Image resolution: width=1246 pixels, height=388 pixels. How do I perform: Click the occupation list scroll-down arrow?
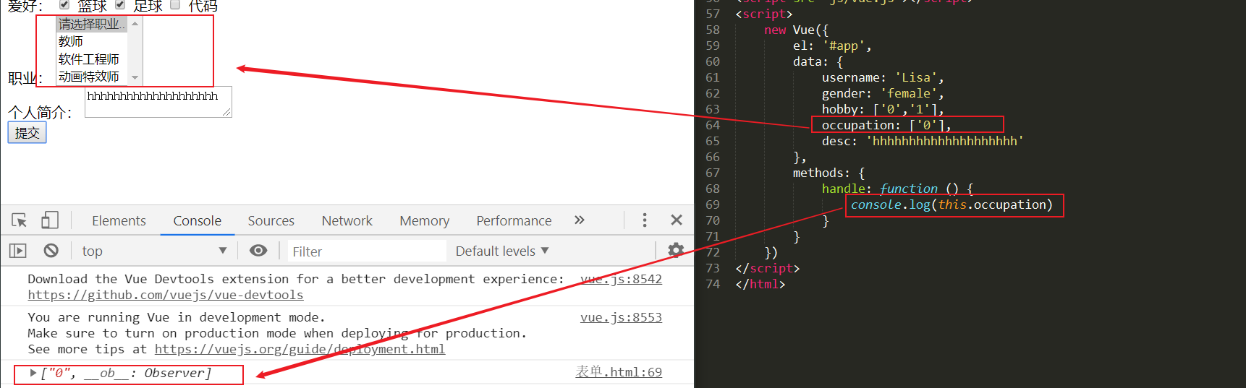coord(135,77)
